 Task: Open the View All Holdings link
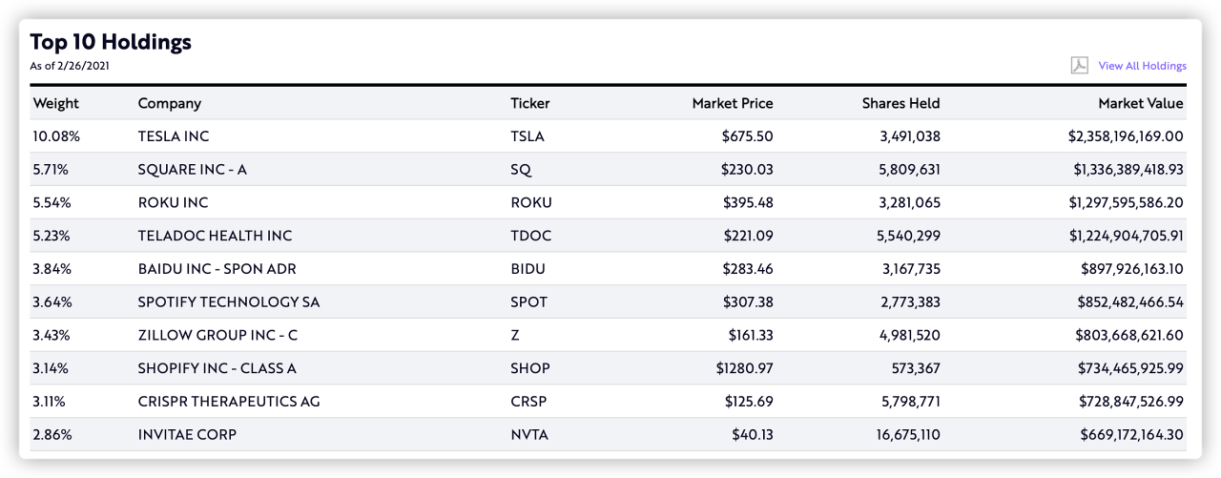tap(1142, 66)
